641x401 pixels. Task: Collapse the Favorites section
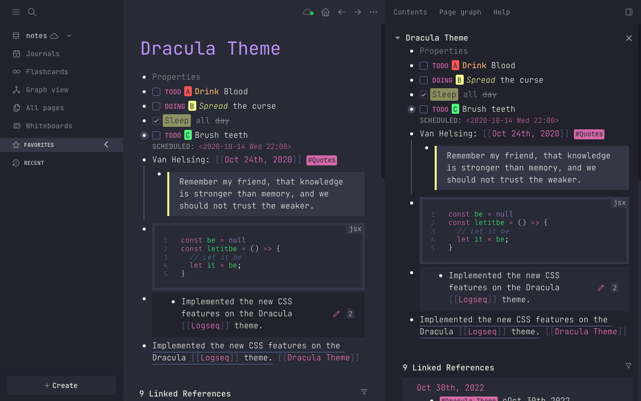(106, 144)
